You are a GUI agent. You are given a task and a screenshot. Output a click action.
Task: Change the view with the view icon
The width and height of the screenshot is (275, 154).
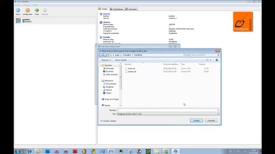pyautogui.click(x=208, y=60)
